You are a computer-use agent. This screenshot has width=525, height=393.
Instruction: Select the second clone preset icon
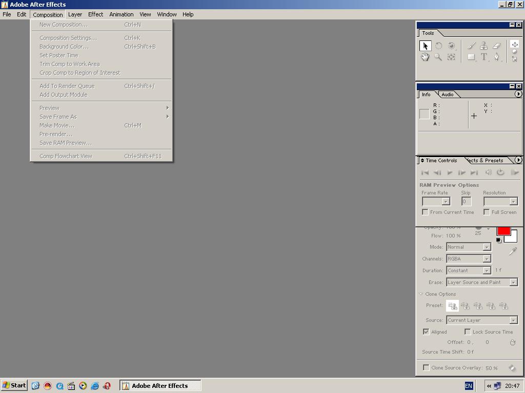tap(466, 306)
